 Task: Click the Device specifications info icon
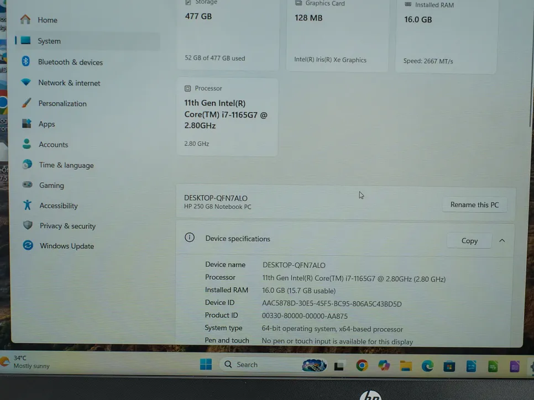pyautogui.click(x=190, y=237)
